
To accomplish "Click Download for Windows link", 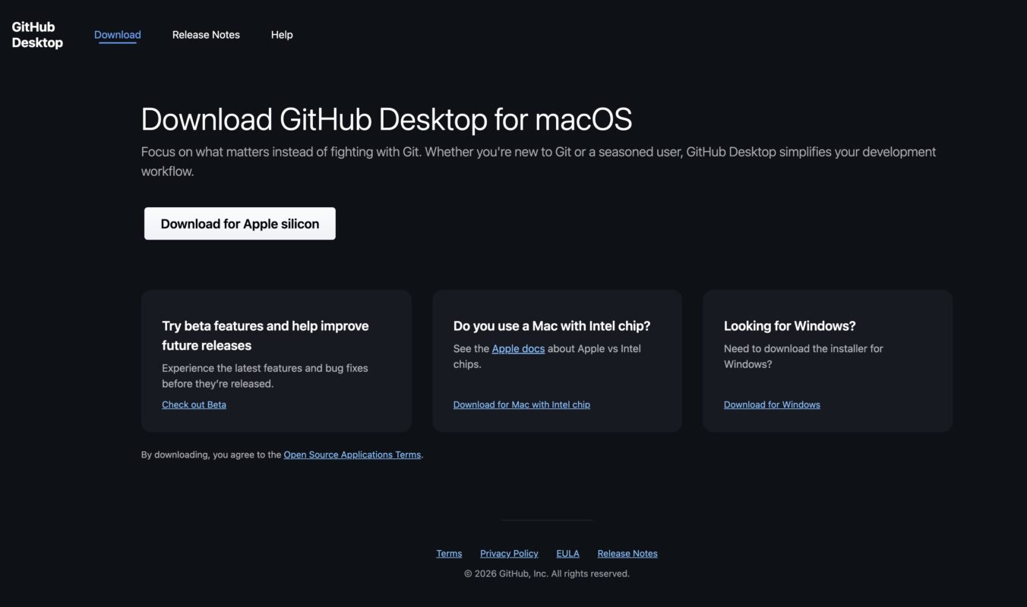I will (x=772, y=404).
